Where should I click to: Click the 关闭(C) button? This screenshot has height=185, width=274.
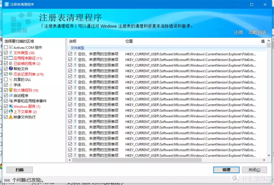254,170
